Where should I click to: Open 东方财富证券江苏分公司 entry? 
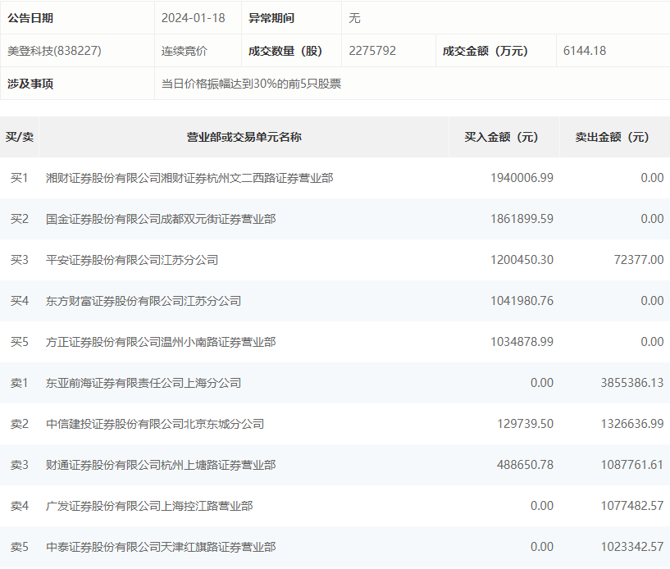144,301
